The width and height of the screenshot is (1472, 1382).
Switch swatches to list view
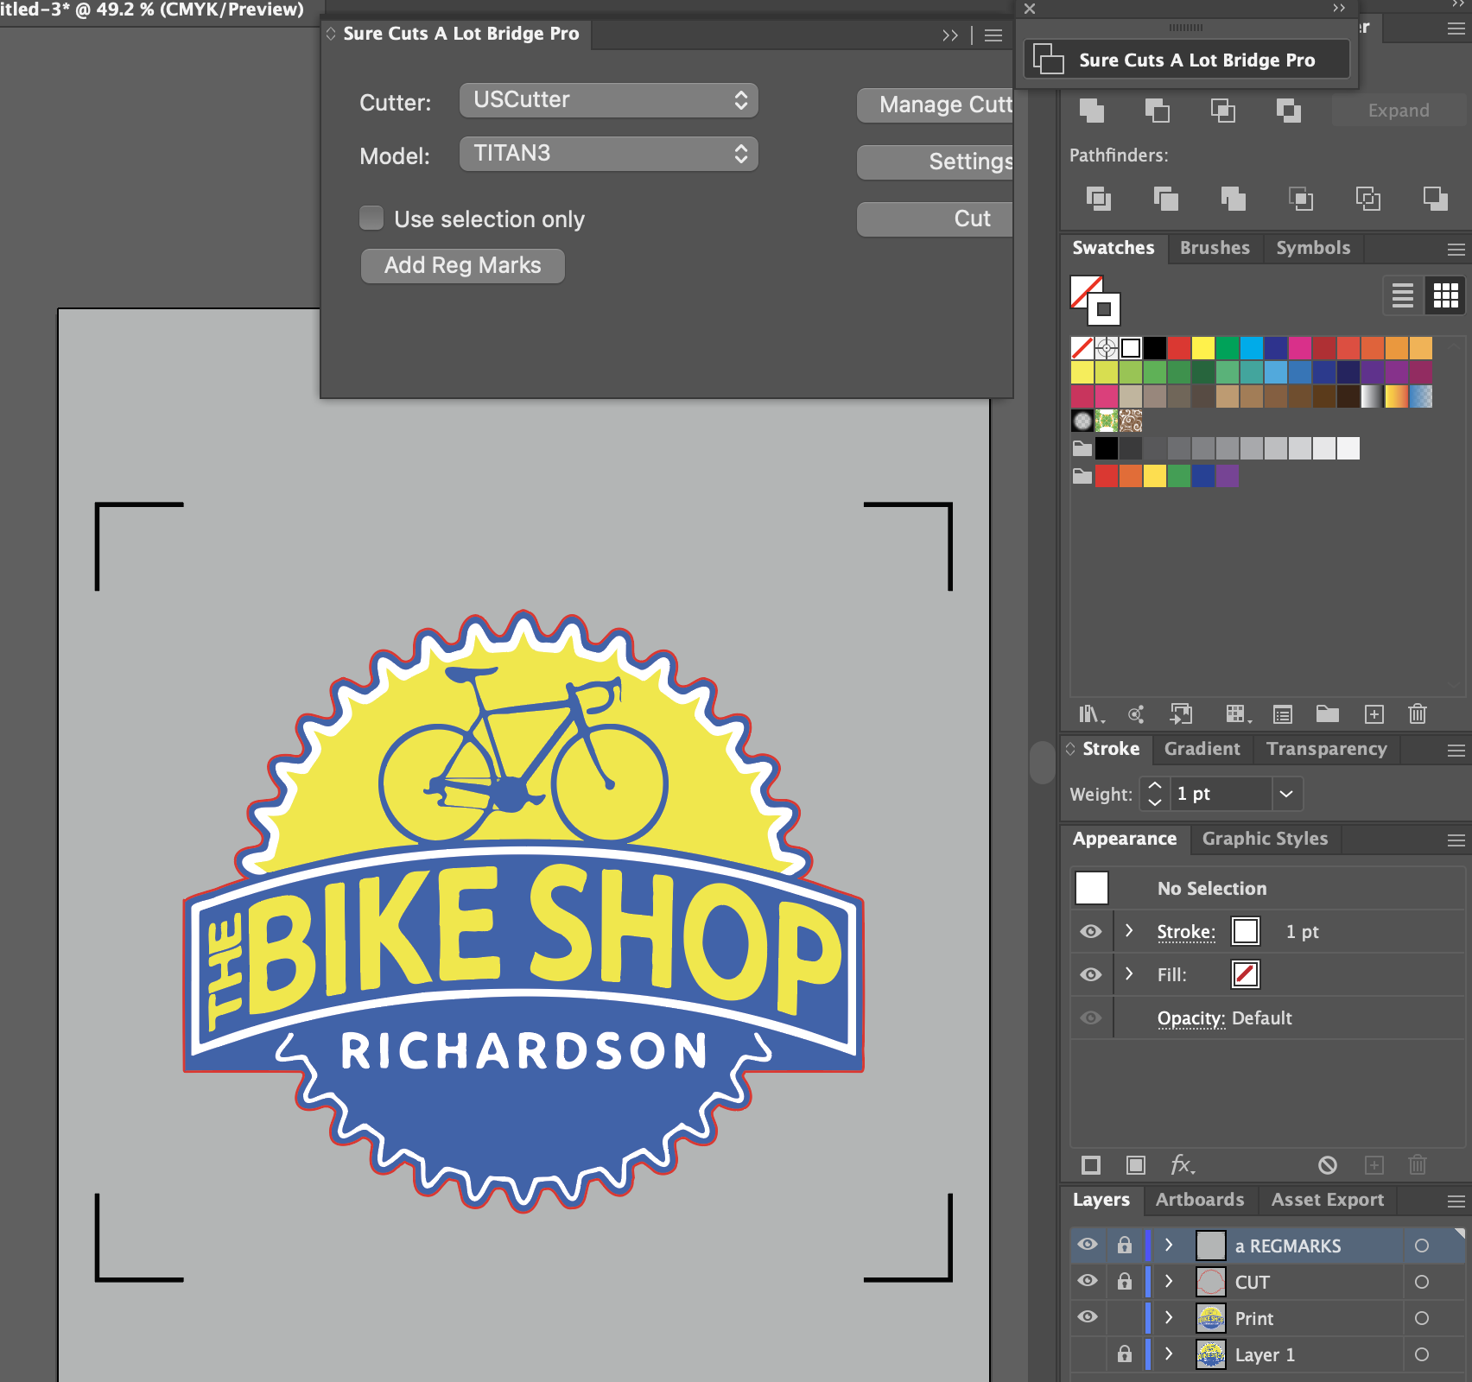[x=1403, y=295]
